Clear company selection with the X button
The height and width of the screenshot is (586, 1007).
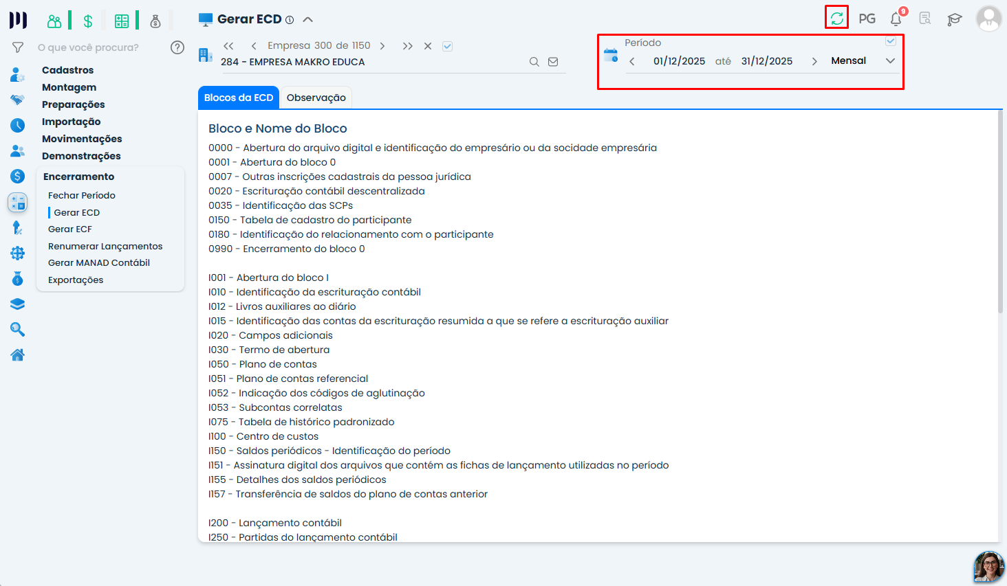428,46
